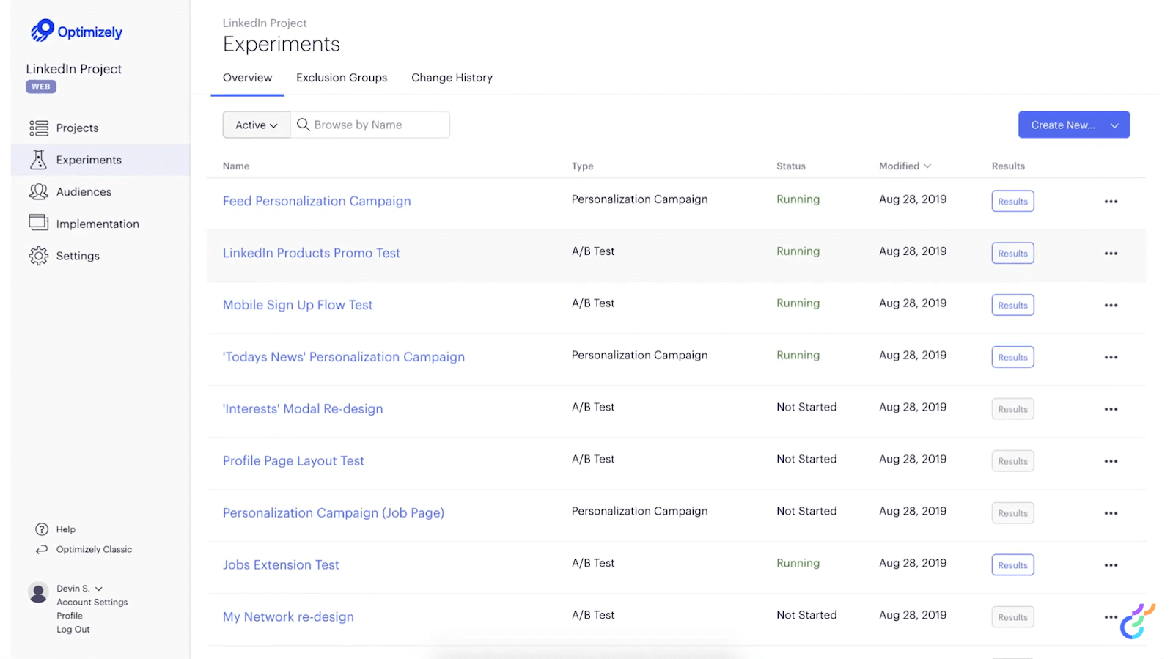
Task: Open more options for 'Todays News' Personalization Campaign
Action: [1111, 358]
